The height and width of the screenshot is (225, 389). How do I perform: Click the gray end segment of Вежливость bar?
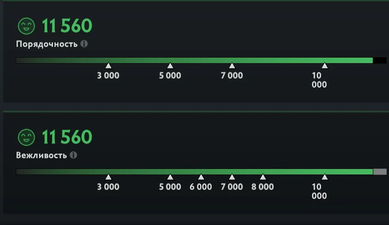[380, 172]
